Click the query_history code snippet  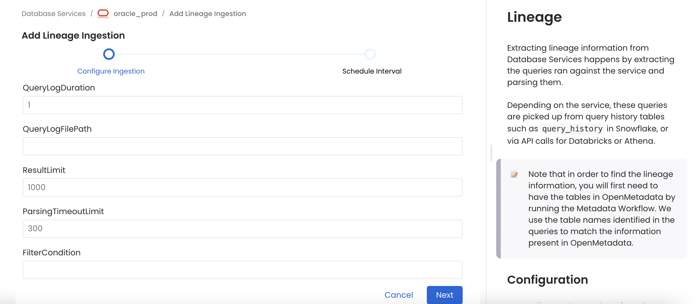coord(572,129)
